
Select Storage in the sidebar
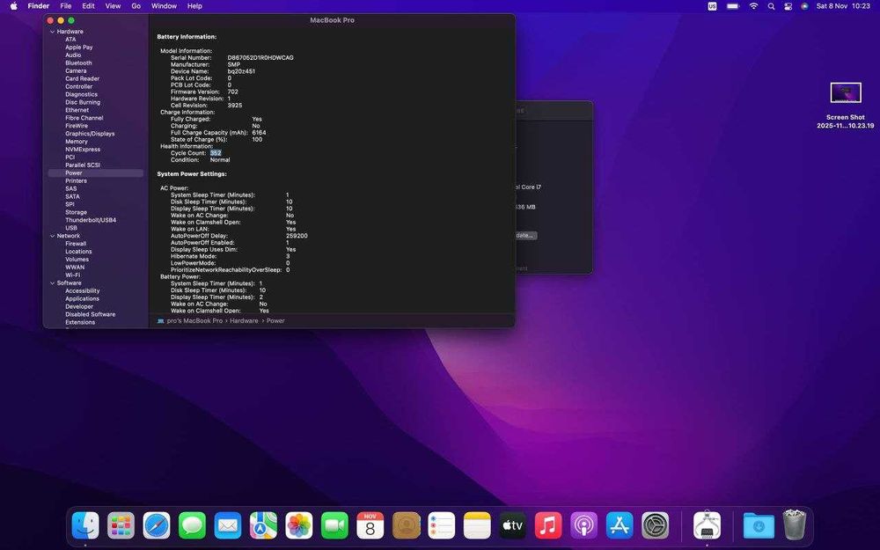77,213
